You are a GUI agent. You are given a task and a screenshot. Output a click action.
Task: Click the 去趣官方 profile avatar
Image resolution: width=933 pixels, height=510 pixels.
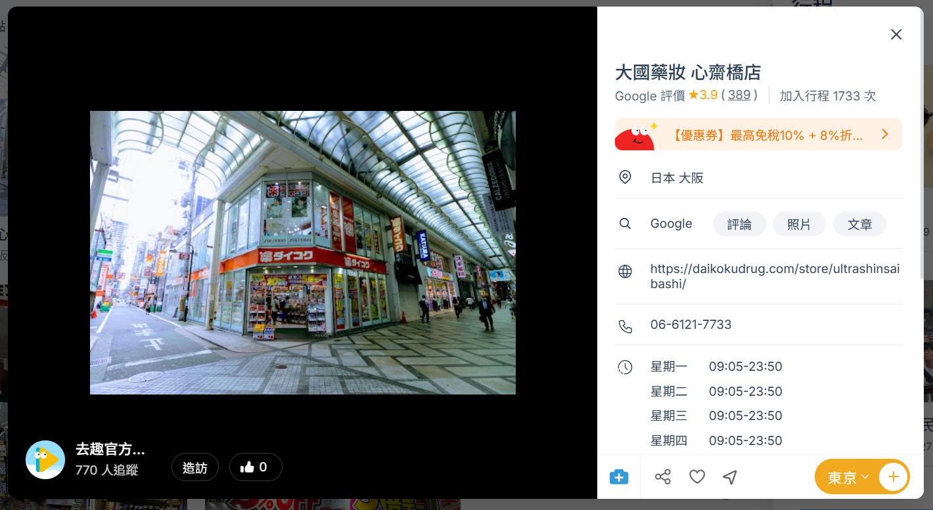tap(45, 459)
